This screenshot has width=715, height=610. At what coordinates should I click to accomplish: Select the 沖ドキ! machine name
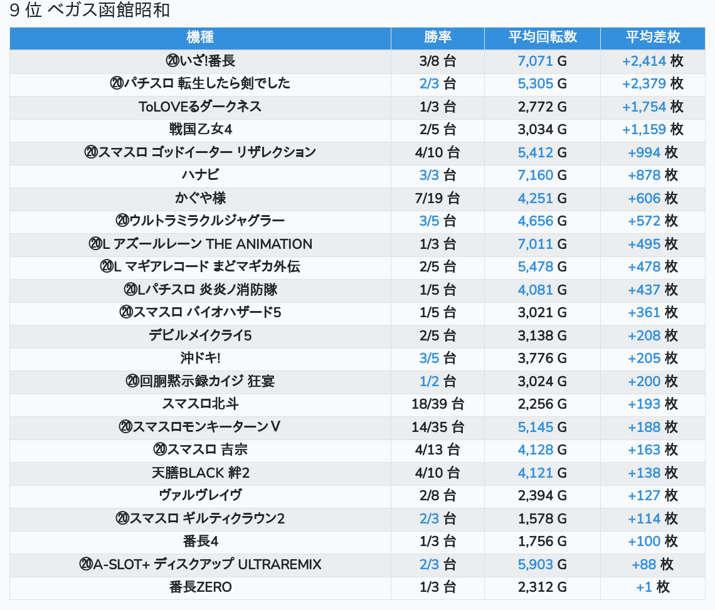coord(200,359)
